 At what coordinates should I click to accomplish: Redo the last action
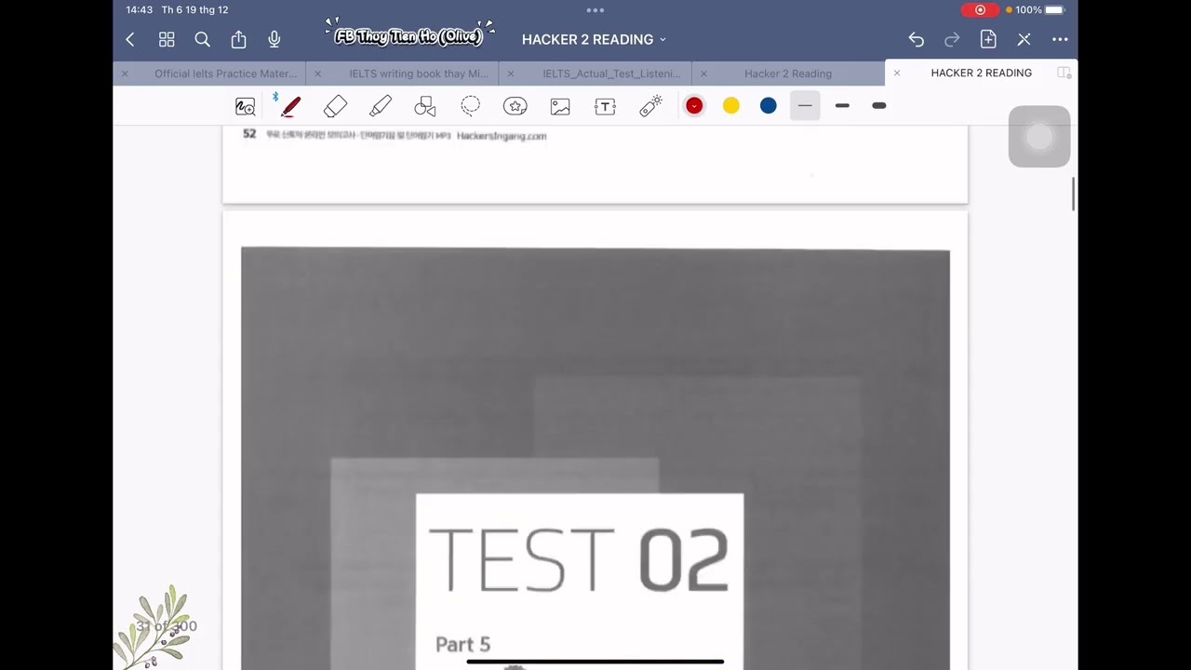tap(952, 39)
